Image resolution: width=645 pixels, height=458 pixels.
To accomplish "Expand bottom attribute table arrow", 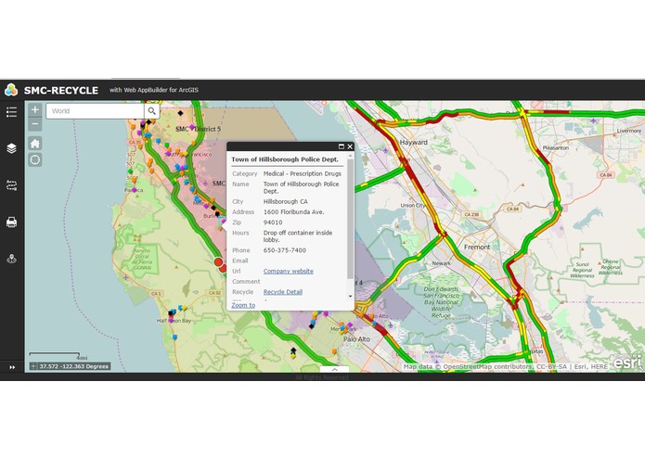I will [x=334, y=369].
